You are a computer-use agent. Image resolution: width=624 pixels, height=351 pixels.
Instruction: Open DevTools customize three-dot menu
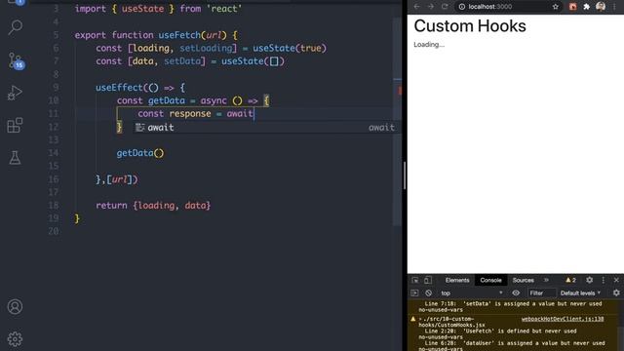point(604,280)
